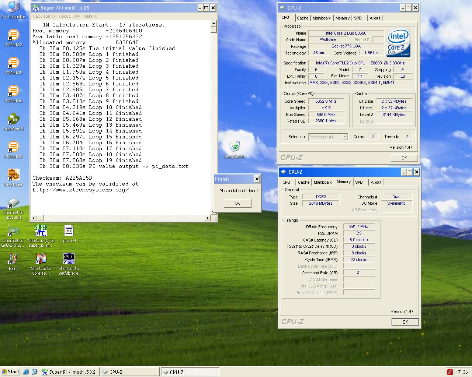Click the Super PI vertical scrollbar up arrow
This screenshot has width=472, height=377.
point(214,23)
